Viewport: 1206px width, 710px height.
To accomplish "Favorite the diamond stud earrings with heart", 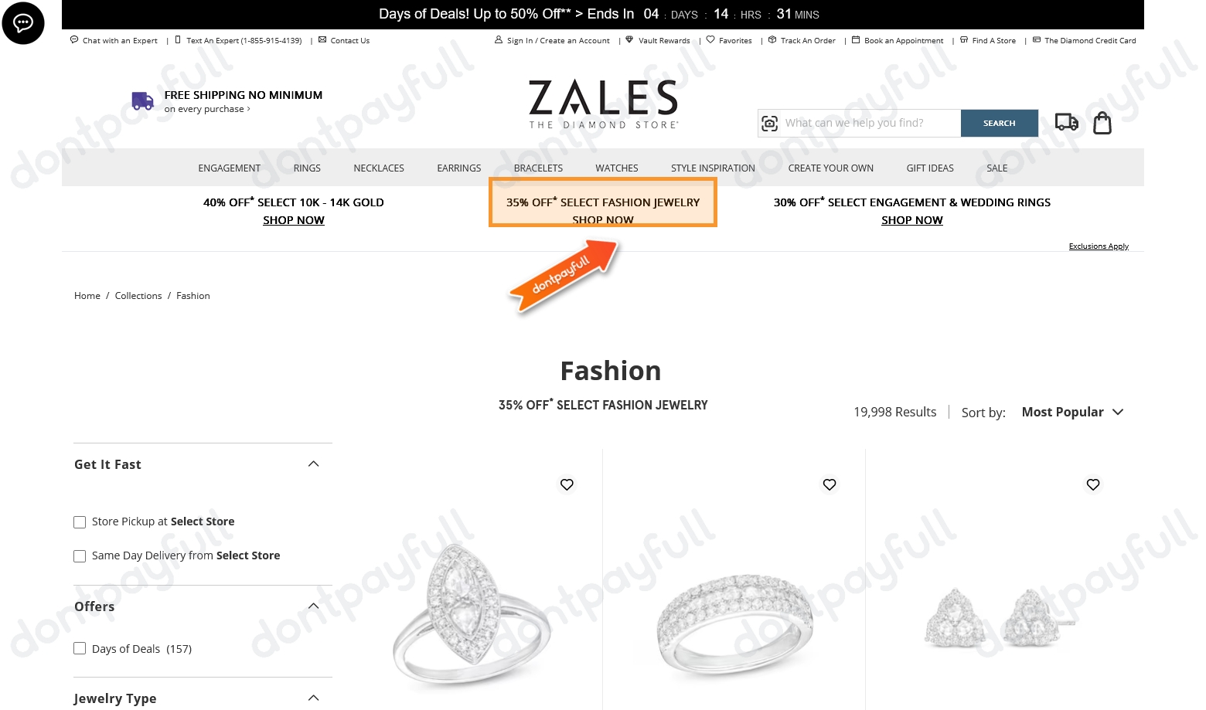I will pyautogui.click(x=1093, y=484).
